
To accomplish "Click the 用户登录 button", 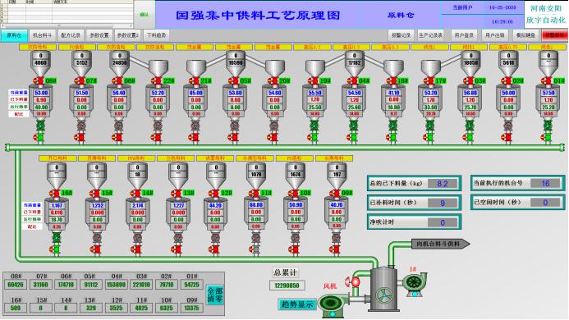I will pos(464,35).
